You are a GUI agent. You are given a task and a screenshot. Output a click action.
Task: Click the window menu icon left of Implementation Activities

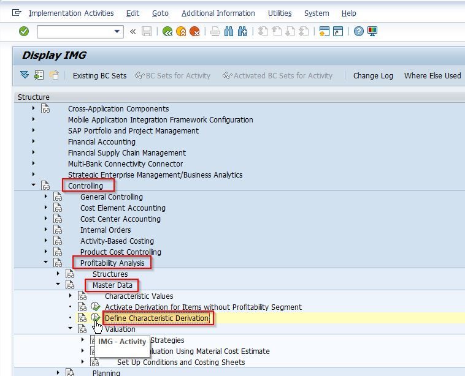(17, 13)
